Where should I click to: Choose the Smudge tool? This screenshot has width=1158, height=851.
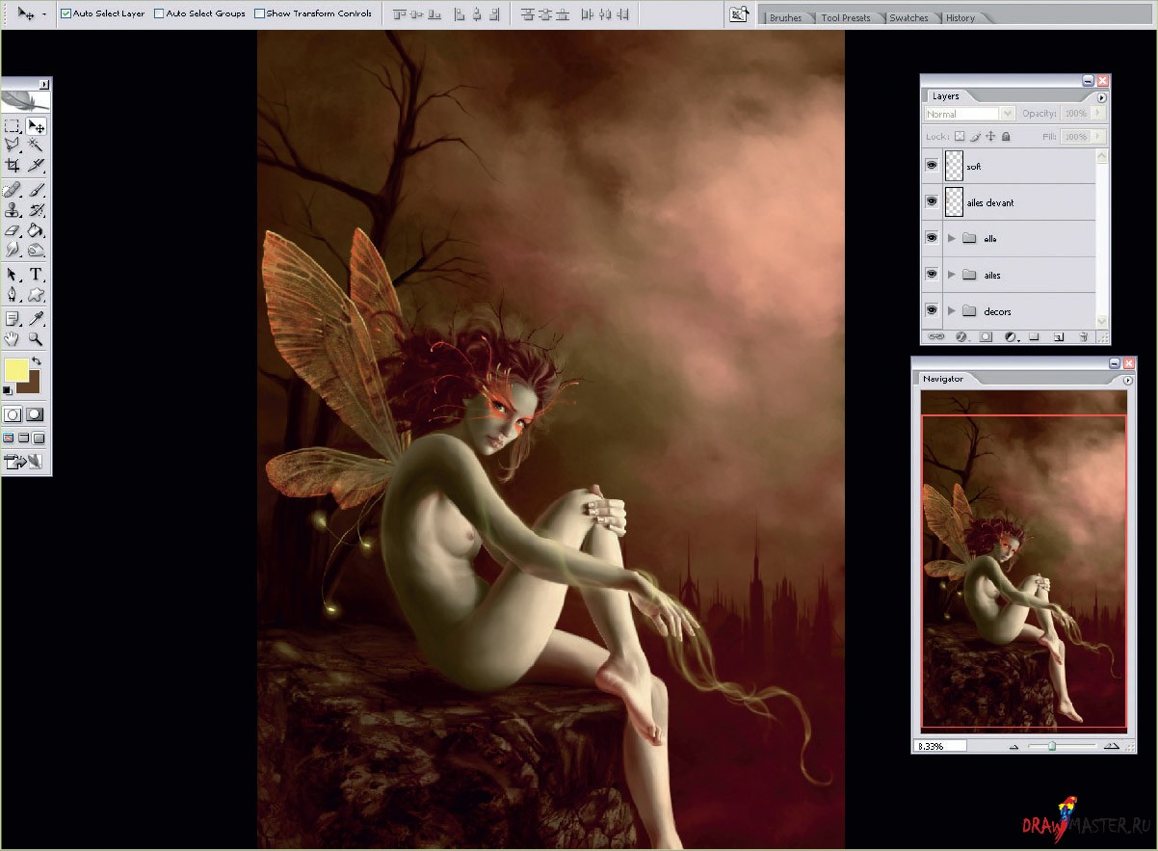click(x=13, y=250)
